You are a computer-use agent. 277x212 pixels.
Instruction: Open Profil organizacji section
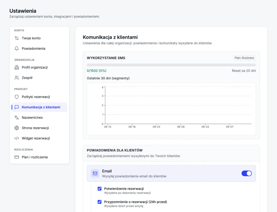39,67
